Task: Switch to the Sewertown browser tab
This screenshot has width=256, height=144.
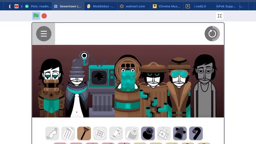Action: tap(68, 6)
